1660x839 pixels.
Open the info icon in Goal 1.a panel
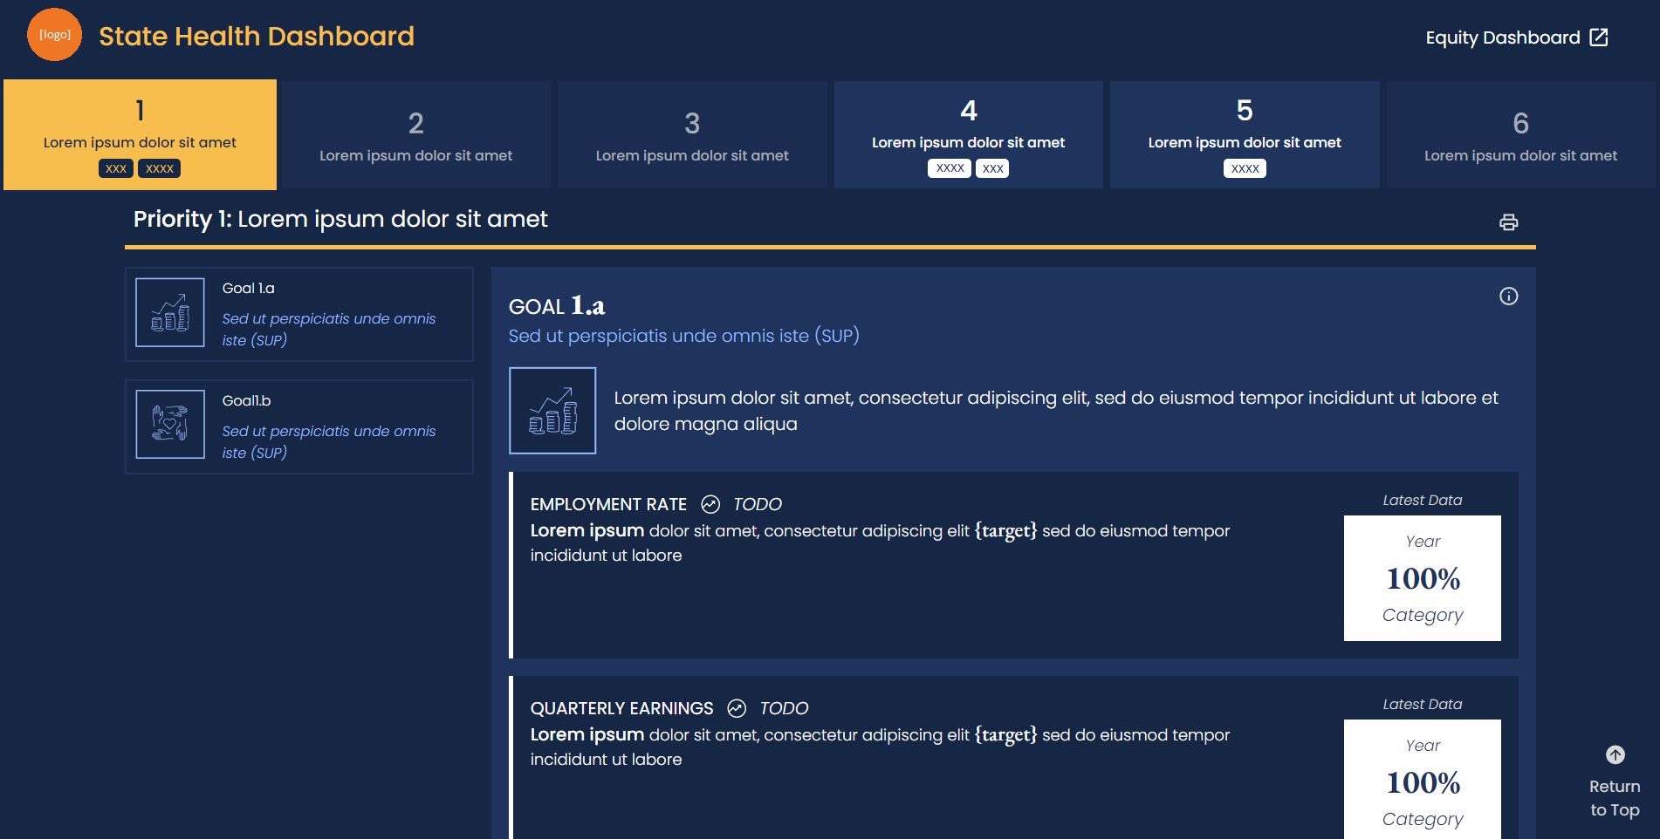click(x=1508, y=297)
